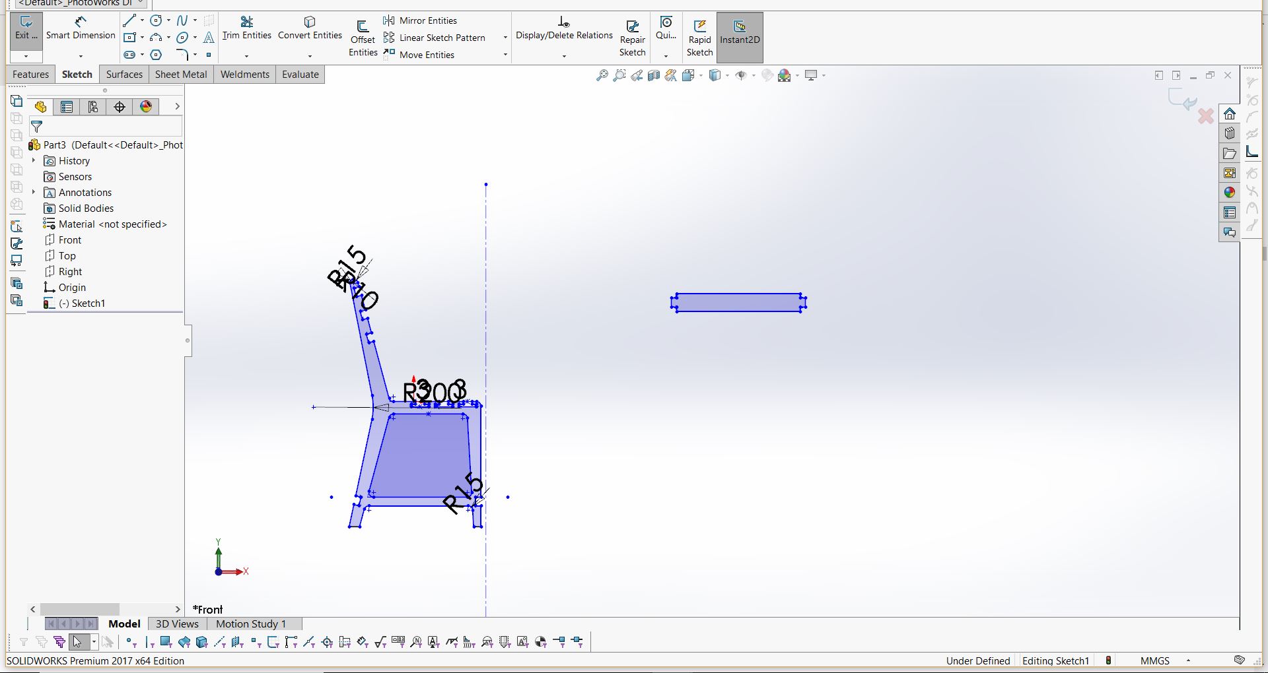This screenshot has height=673, width=1268.
Task: Click the Smart Dimension tool
Action: pyautogui.click(x=81, y=28)
